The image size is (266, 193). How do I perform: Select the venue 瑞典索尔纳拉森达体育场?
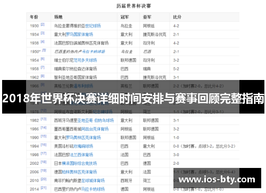tap(76, 69)
